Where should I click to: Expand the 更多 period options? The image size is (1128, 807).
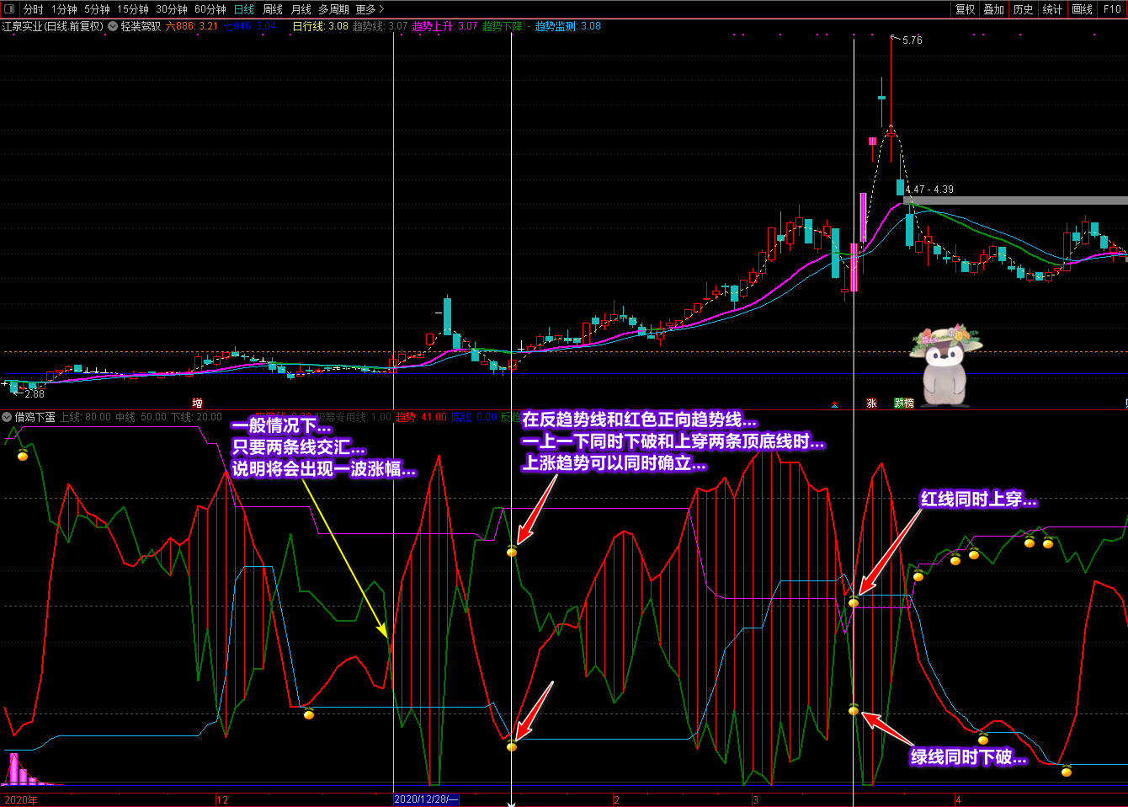[370, 9]
